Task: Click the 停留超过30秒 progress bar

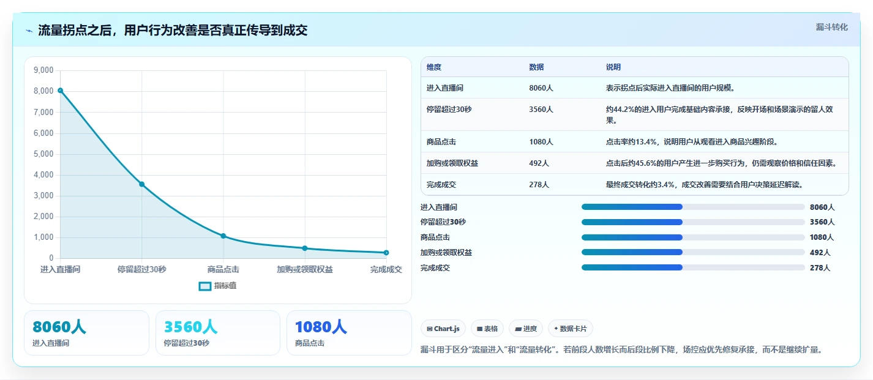Action: point(693,222)
